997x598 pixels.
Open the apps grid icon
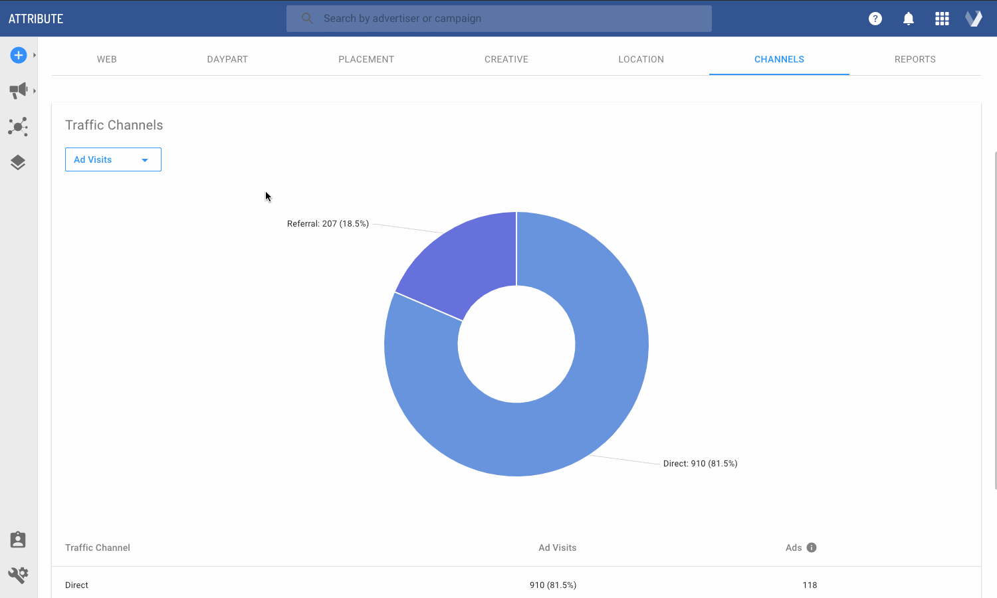coord(942,19)
